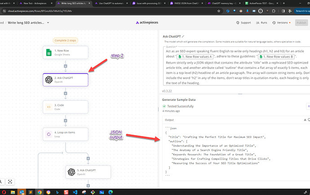Click the download extension icon in browser toolbar
310x195 pixels.
click(248, 11)
